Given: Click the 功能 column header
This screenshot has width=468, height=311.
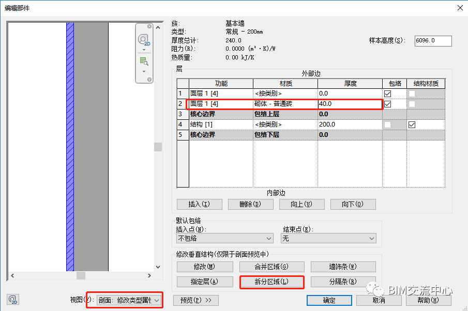Looking at the screenshot, I should click(221, 84).
